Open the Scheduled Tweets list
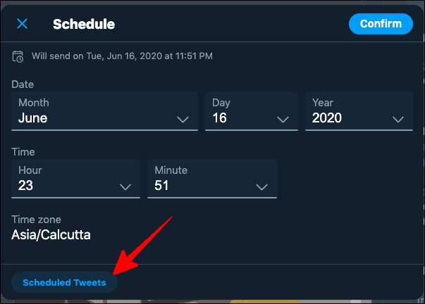Screen dimensions: 425x304 click(64, 282)
